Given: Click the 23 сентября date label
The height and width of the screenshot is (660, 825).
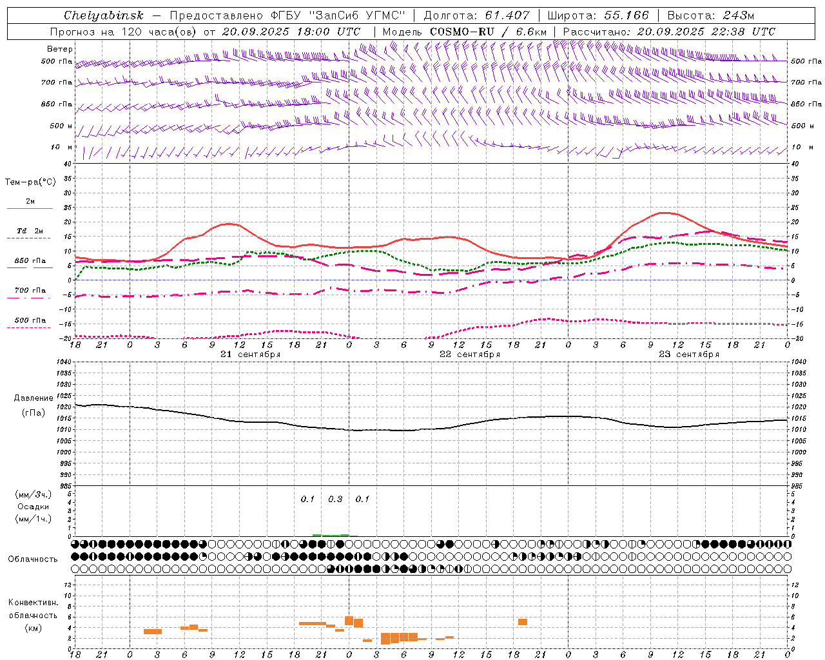Looking at the screenshot, I should [x=689, y=354].
